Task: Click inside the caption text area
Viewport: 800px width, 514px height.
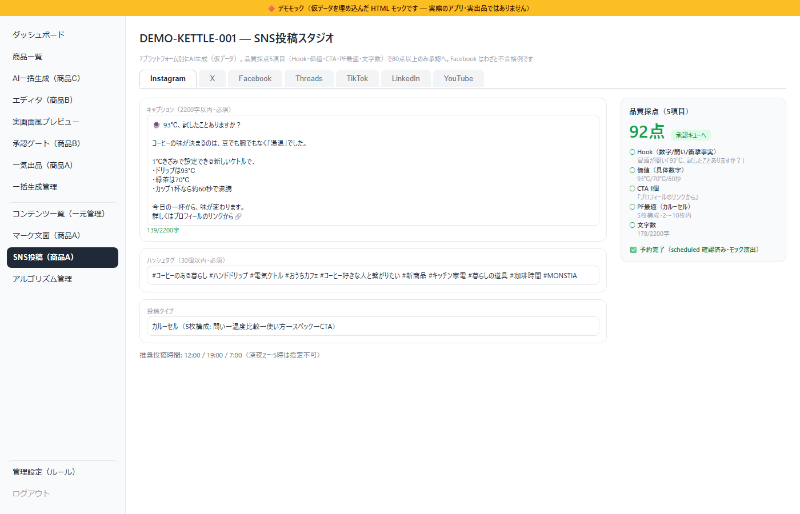Action: click(373, 170)
